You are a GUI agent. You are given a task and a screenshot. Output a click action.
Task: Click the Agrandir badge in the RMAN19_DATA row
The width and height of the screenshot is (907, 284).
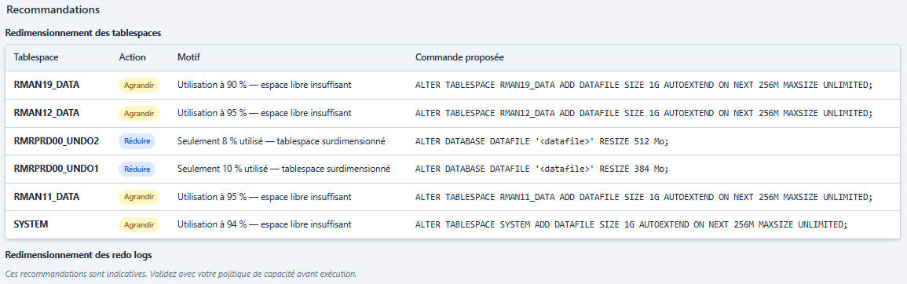click(139, 85)
